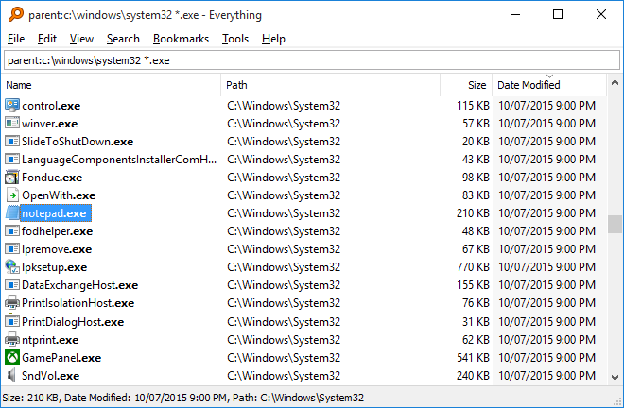Click the 770 KB size value
The image size is (624, 408).
click(473, 267)
